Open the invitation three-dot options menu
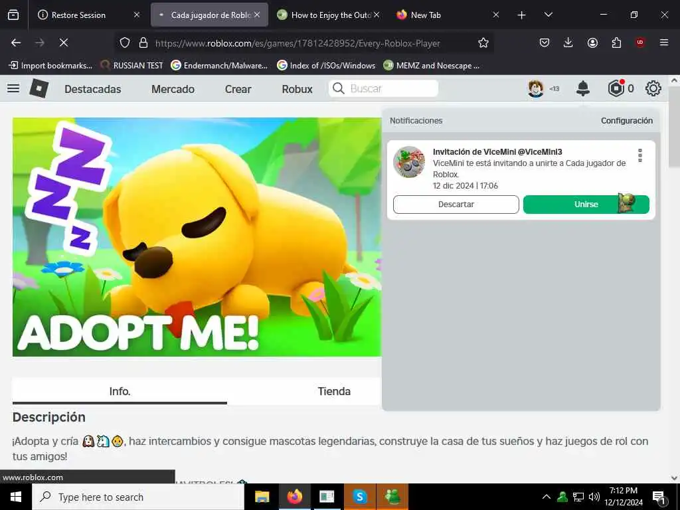This screenshot has height=510, width=680. click(640, 155)
